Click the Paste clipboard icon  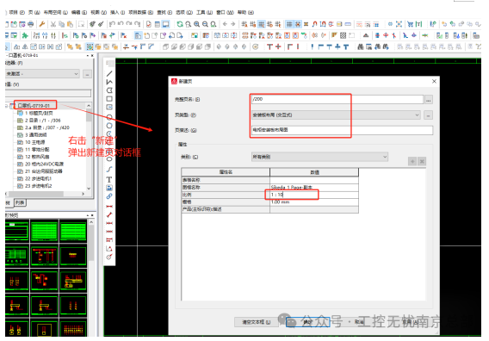(x=71, y=24)
